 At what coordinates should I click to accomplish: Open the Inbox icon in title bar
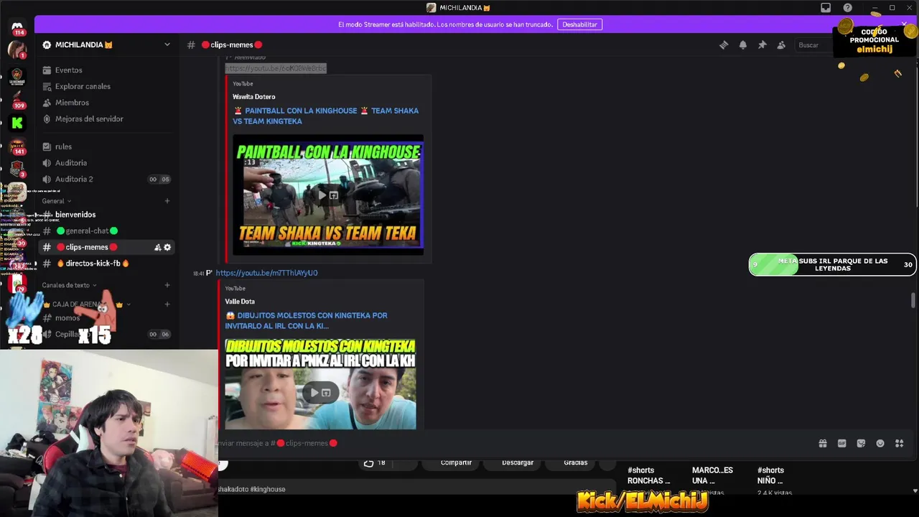click(x=826, y=8)
